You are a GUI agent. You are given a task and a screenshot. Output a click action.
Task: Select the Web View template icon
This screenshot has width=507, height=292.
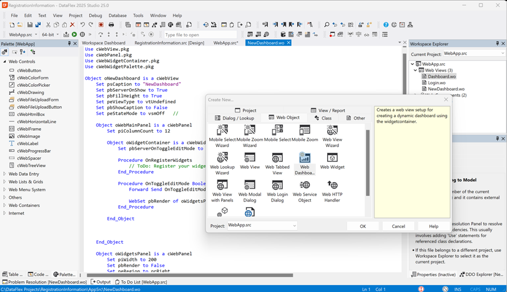(249, 161)
